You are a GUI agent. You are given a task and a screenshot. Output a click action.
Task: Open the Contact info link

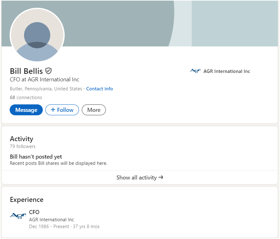[100, 89]
